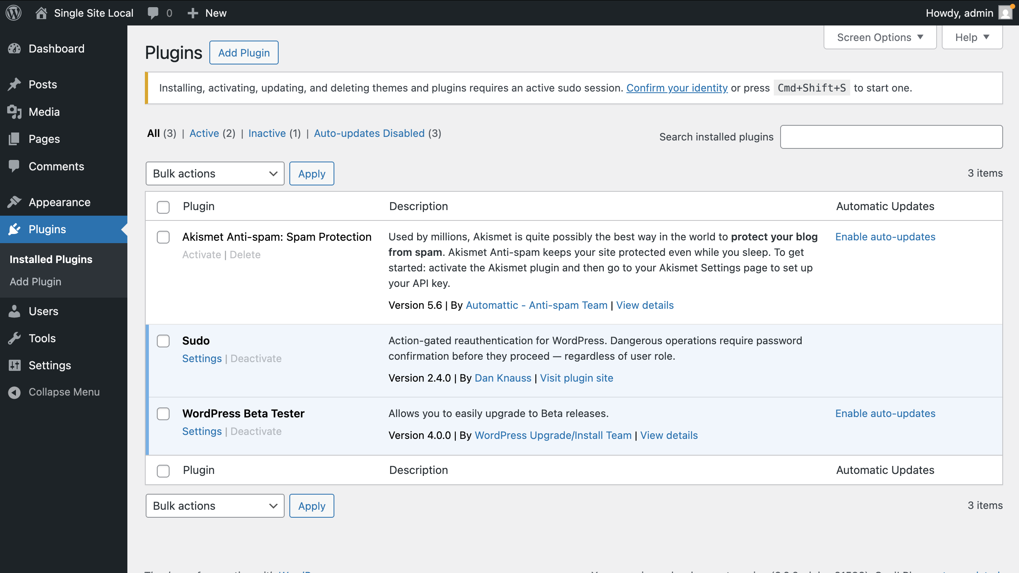Click the top Apply button
Image resolution: width=1019 pixels, height=573 pixels.
tap(312, 173)
